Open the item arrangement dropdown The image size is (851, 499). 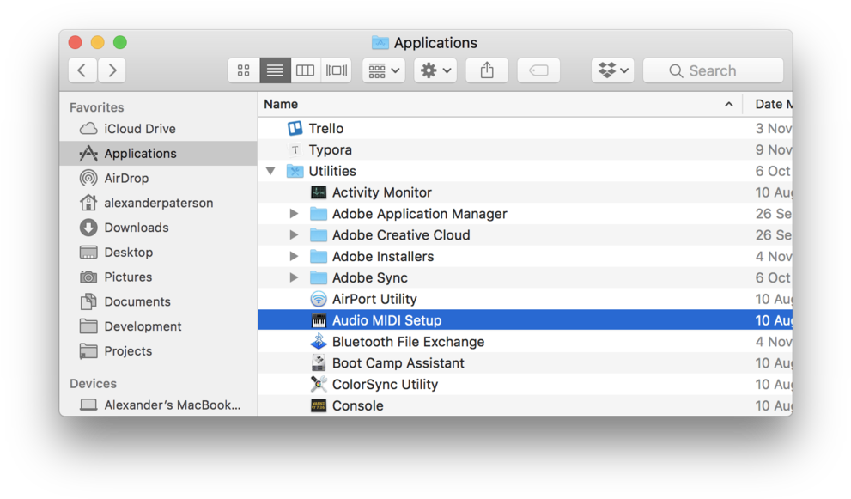point(384,70)
